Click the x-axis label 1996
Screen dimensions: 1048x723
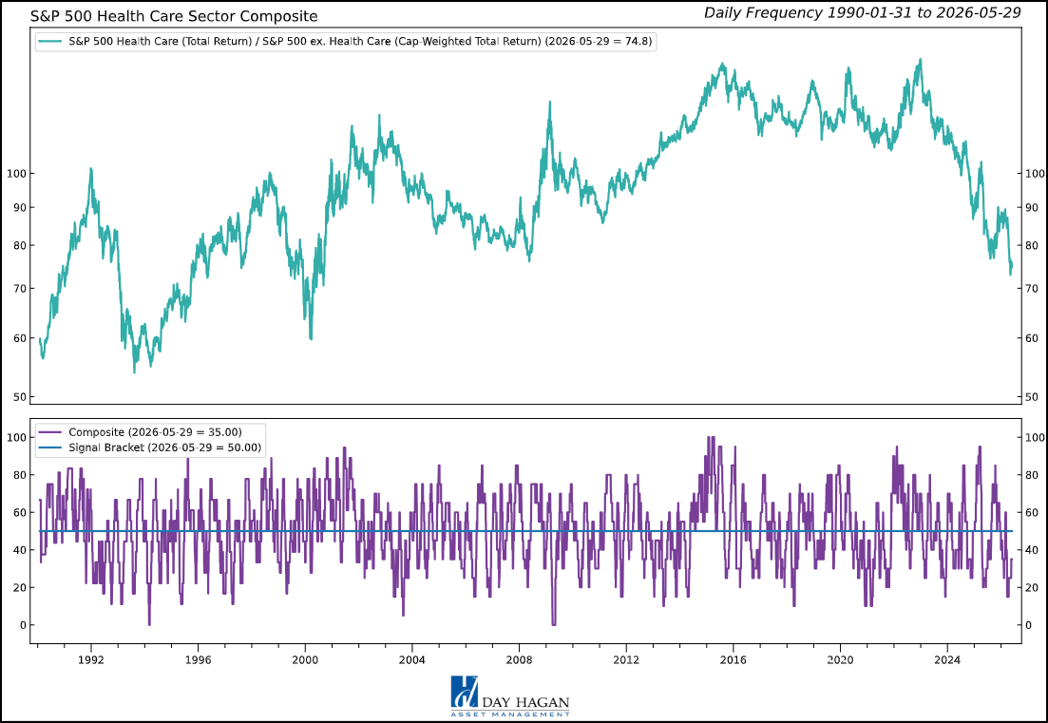tap(198, 660)
